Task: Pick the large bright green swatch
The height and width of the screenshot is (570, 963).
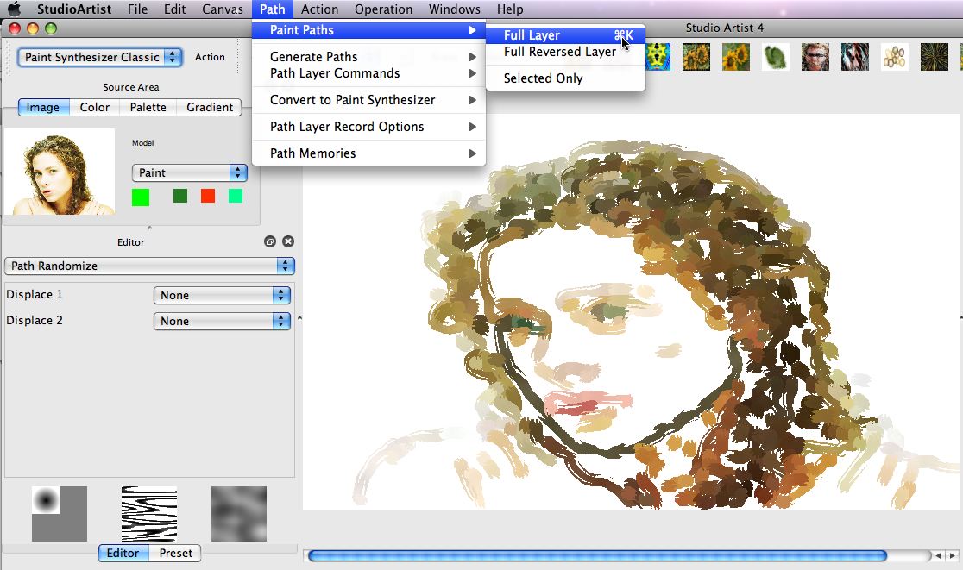Action: tap(141, 197)
